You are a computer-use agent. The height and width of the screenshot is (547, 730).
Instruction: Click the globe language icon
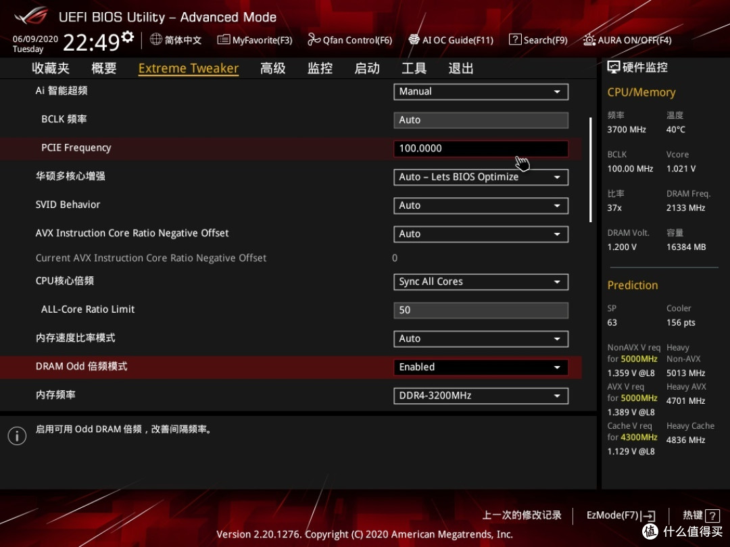coord(156,39)
